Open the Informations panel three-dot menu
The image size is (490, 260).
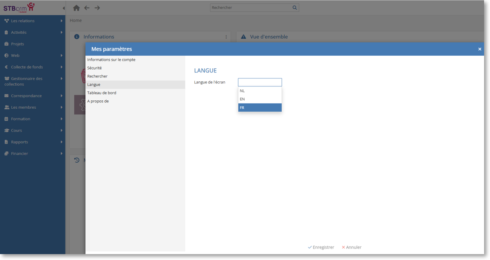pos(226,37)
